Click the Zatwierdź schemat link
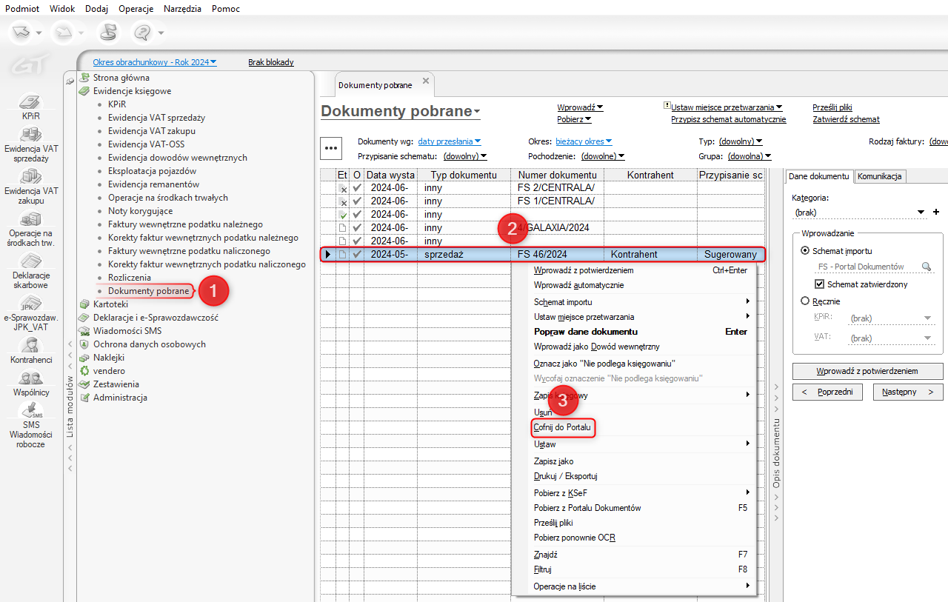 [846, 119]
